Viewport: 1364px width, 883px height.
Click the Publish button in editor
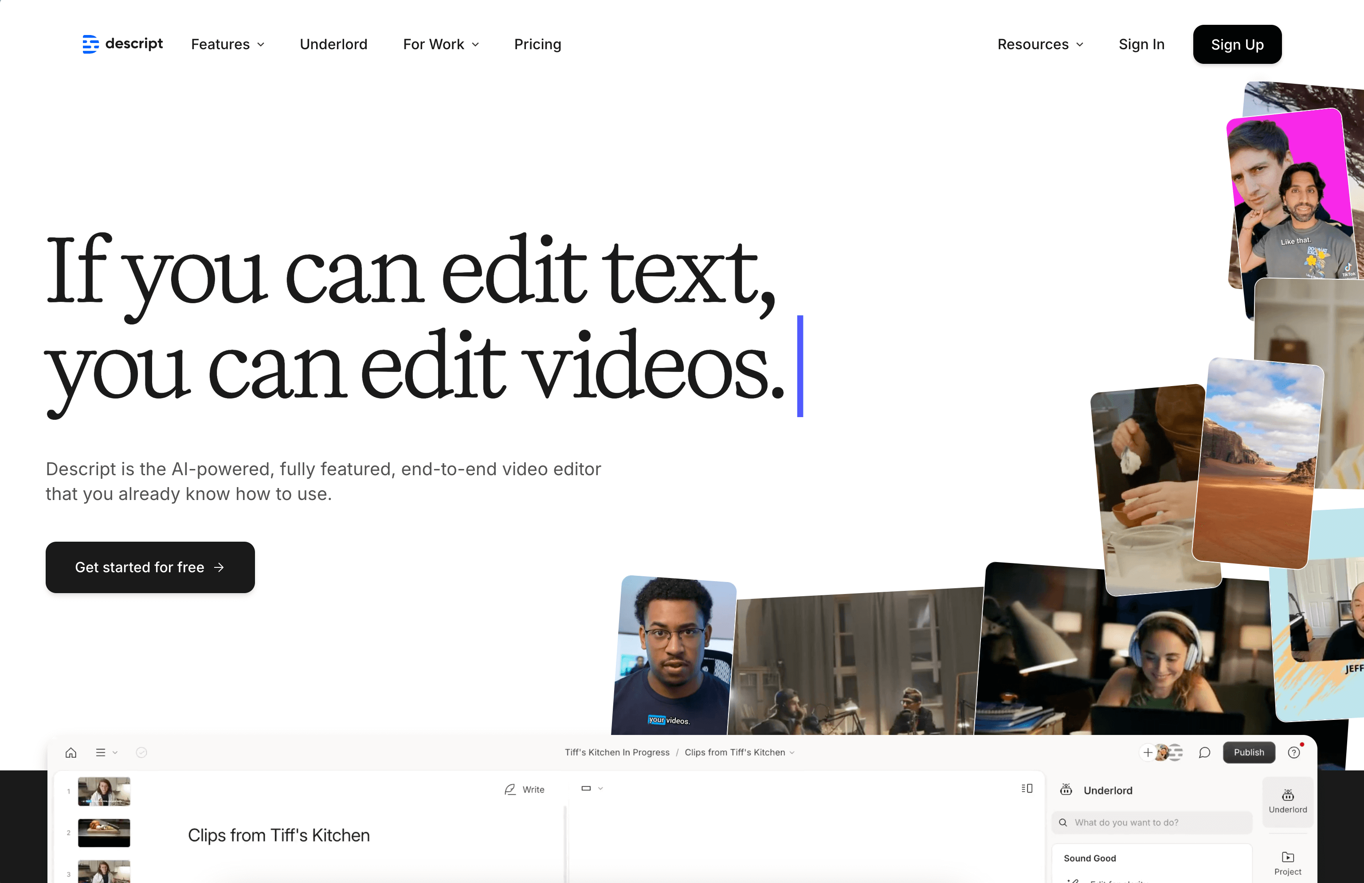pos(1248,752)
